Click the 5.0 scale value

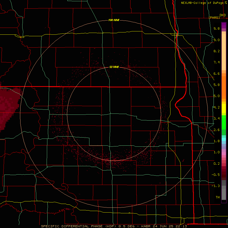(217, 96)
